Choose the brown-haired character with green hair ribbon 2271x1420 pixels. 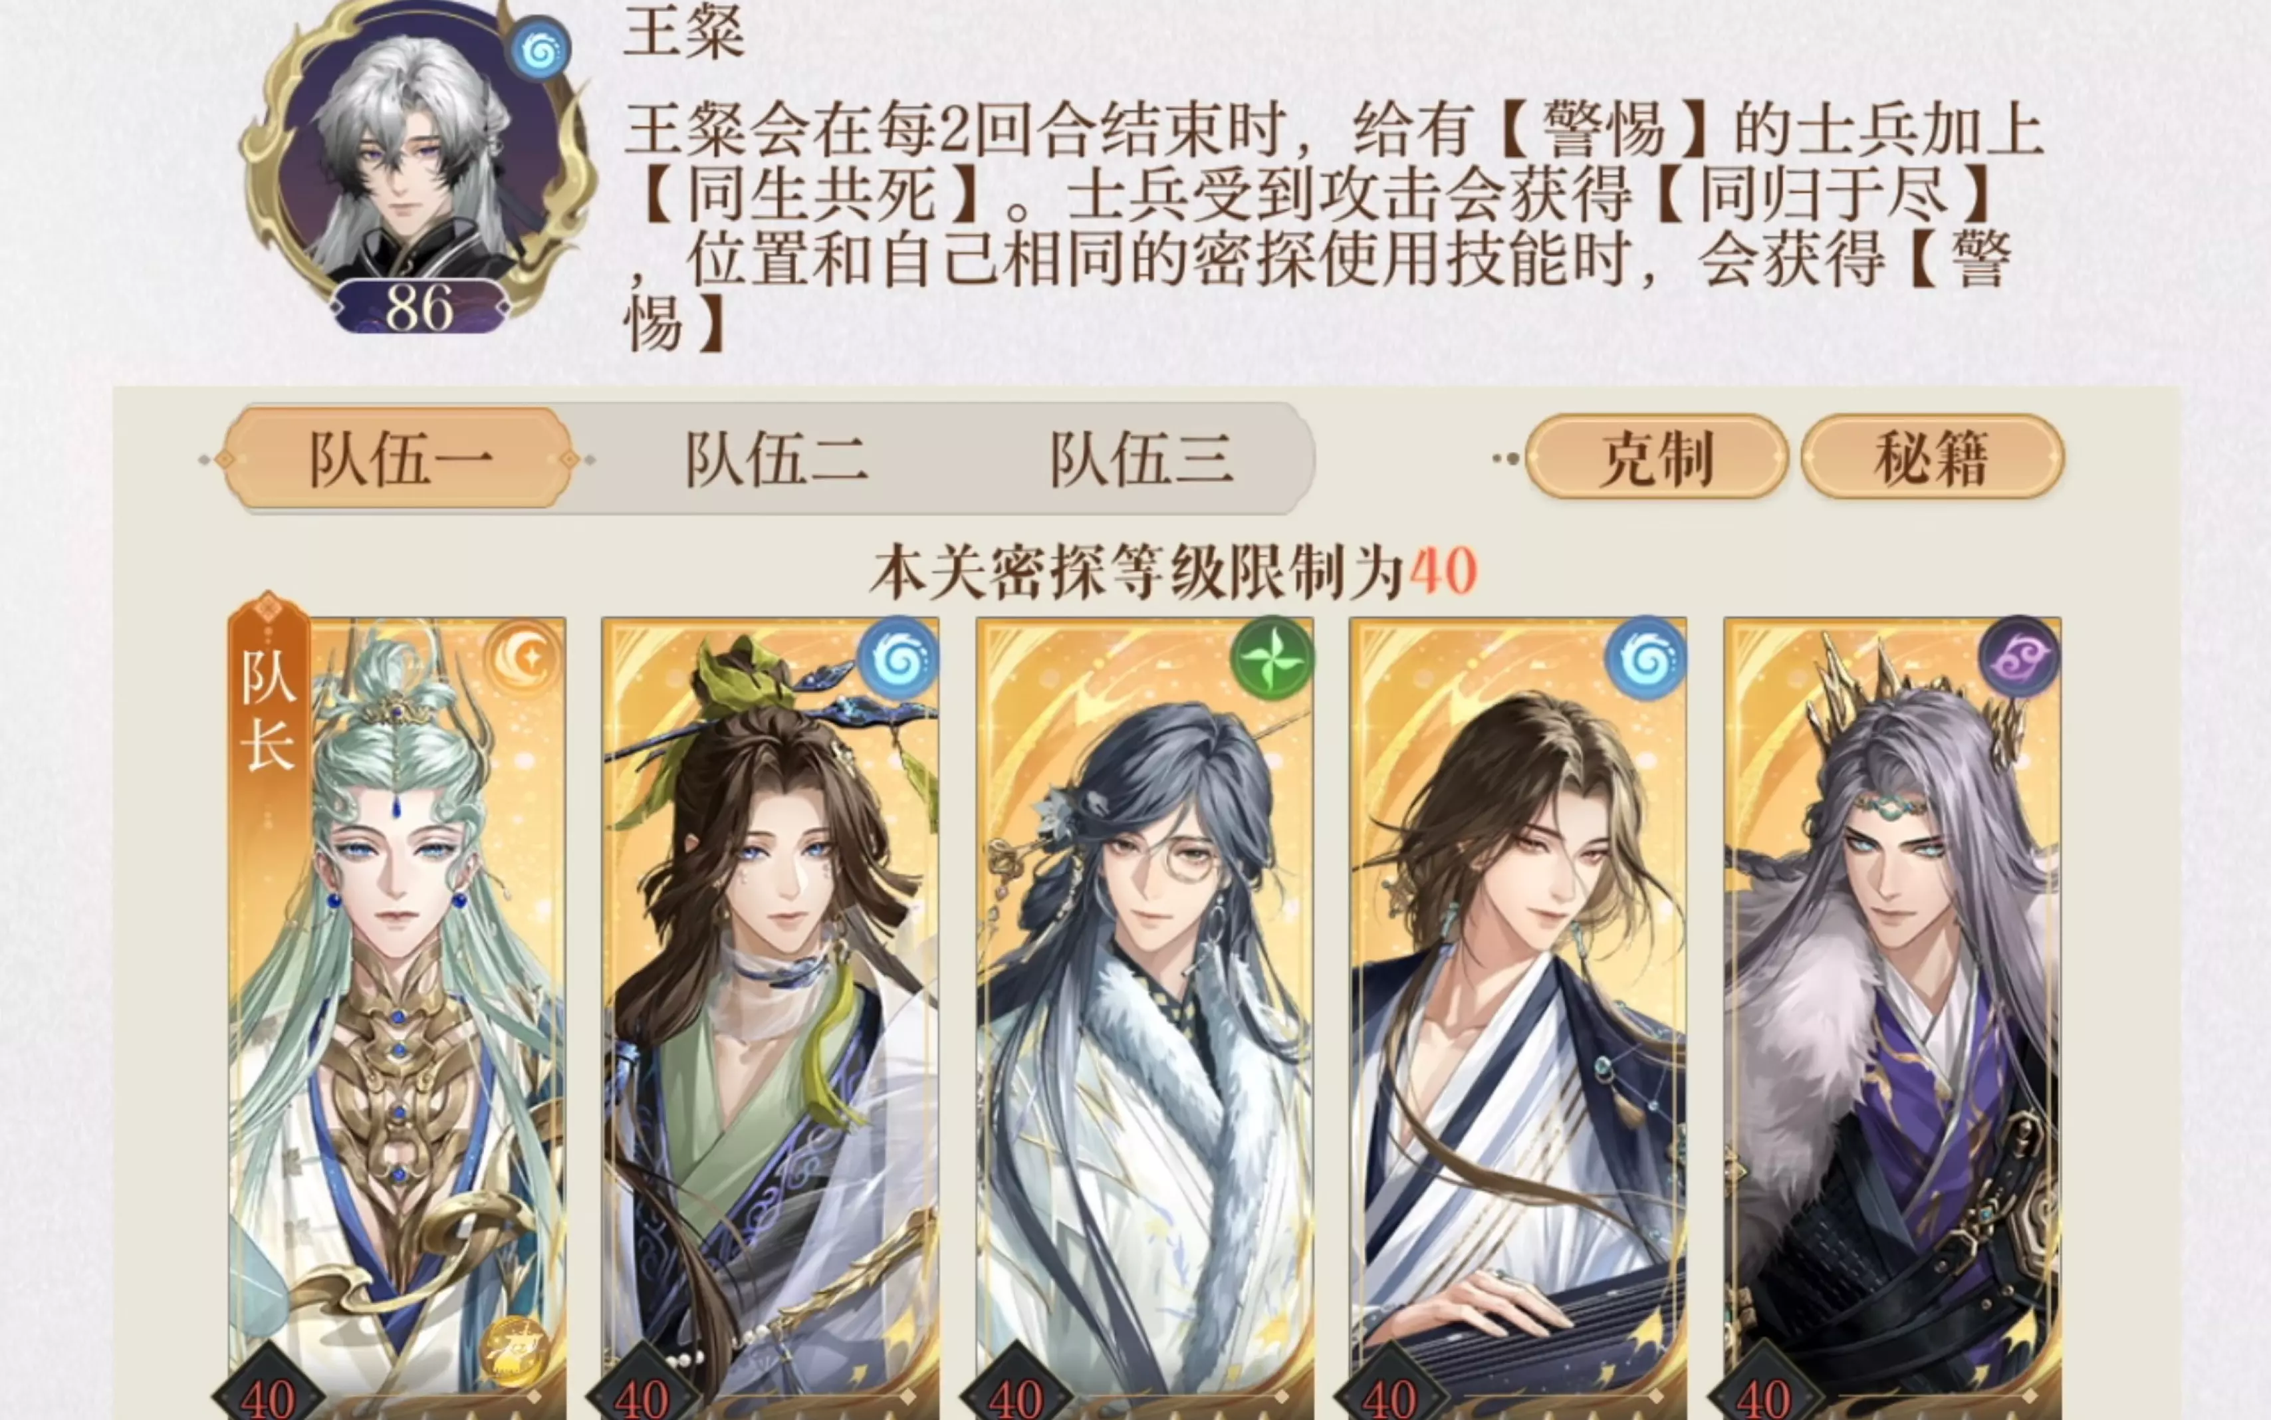770,1018
